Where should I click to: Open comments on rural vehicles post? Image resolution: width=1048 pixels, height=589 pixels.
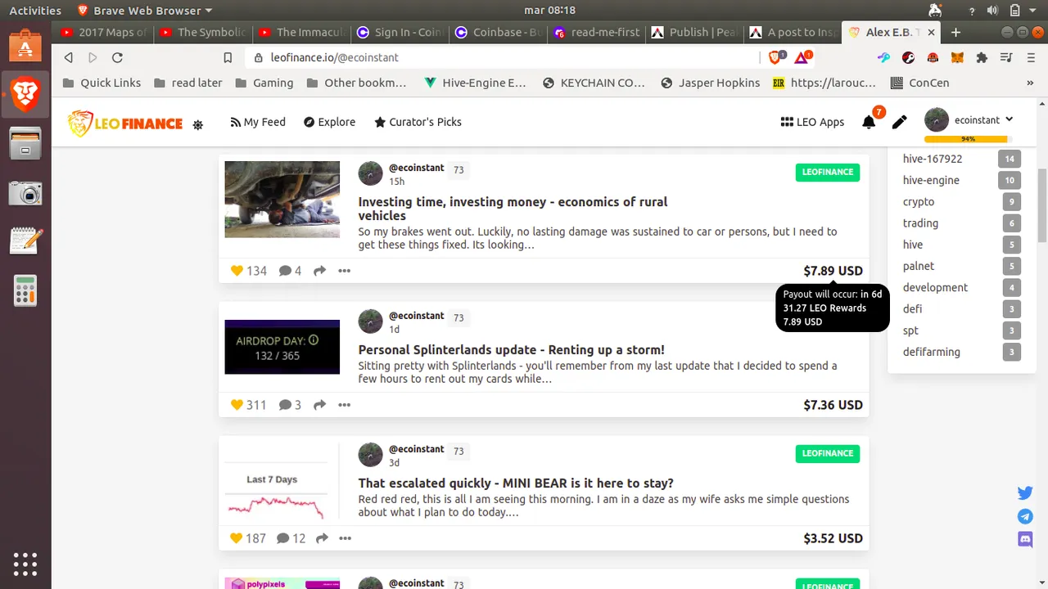[290, 271]
